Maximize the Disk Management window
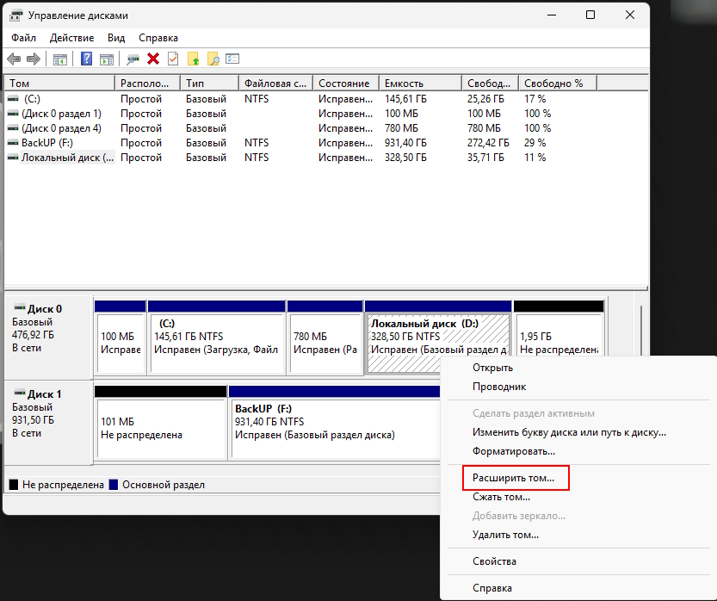 click(x=590, y=15)
